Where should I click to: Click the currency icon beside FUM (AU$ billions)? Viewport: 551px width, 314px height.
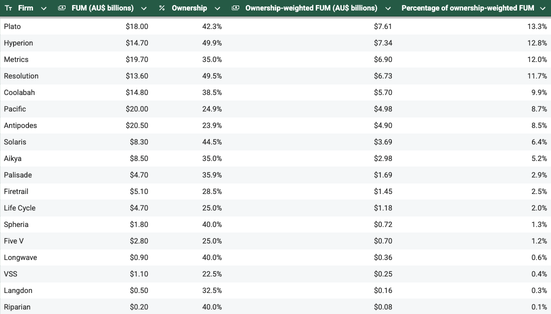tap(62, 8)
